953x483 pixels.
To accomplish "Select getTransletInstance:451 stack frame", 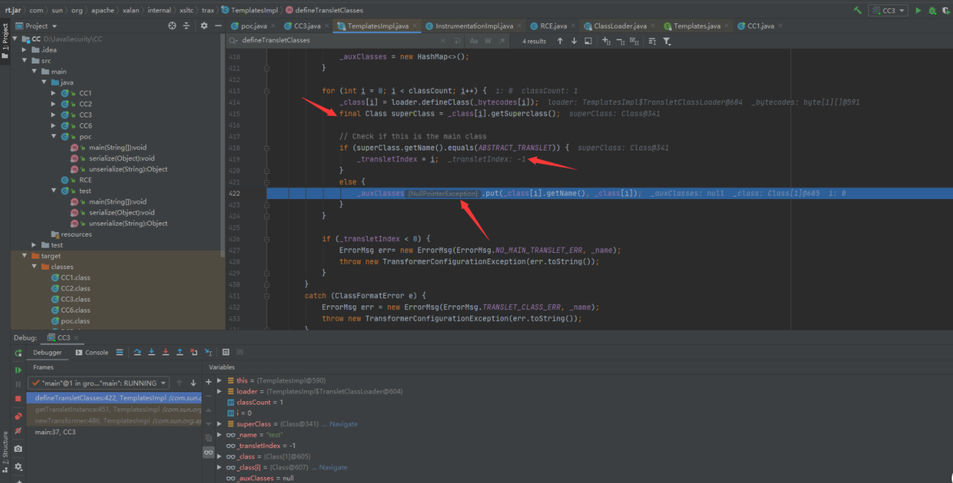I will click(x=114, y=410).
